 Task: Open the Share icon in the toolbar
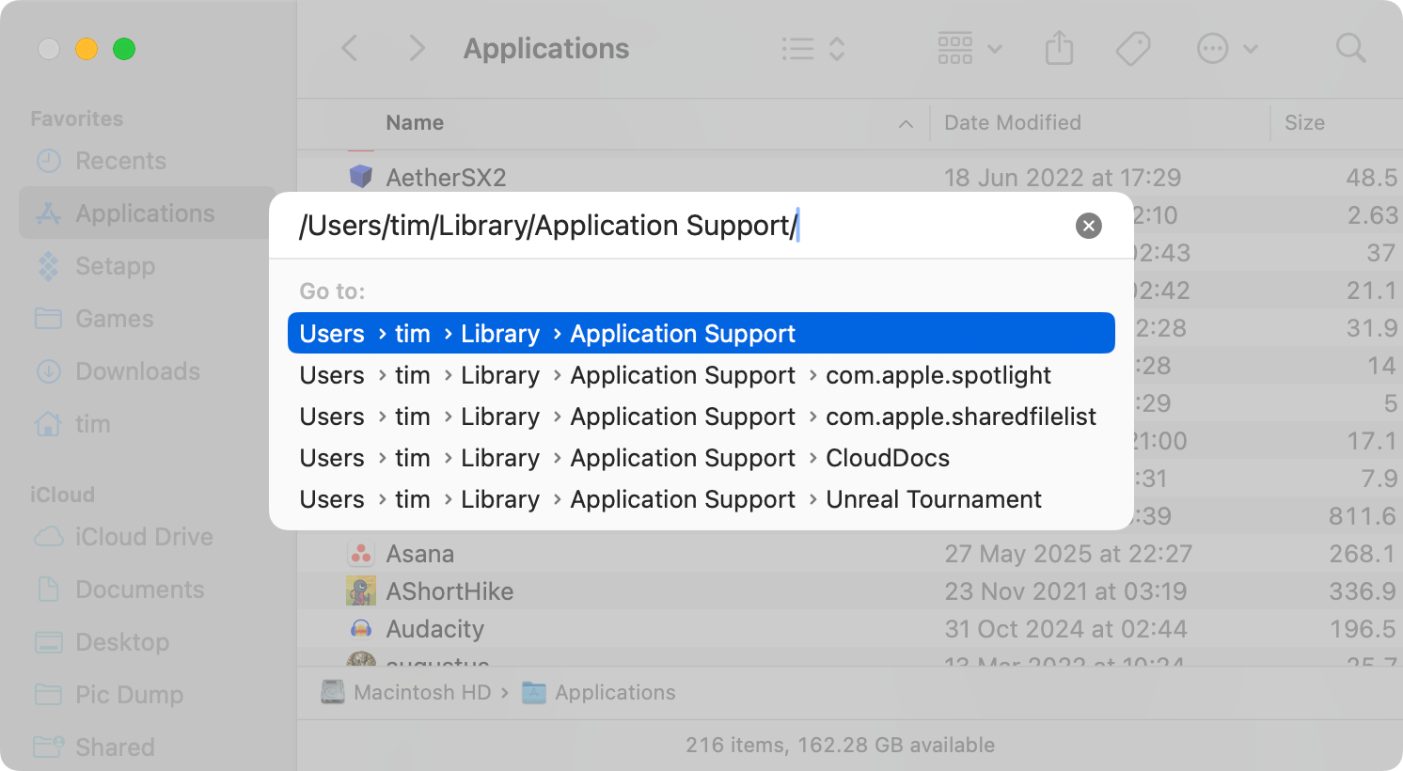click(1059, 48)
